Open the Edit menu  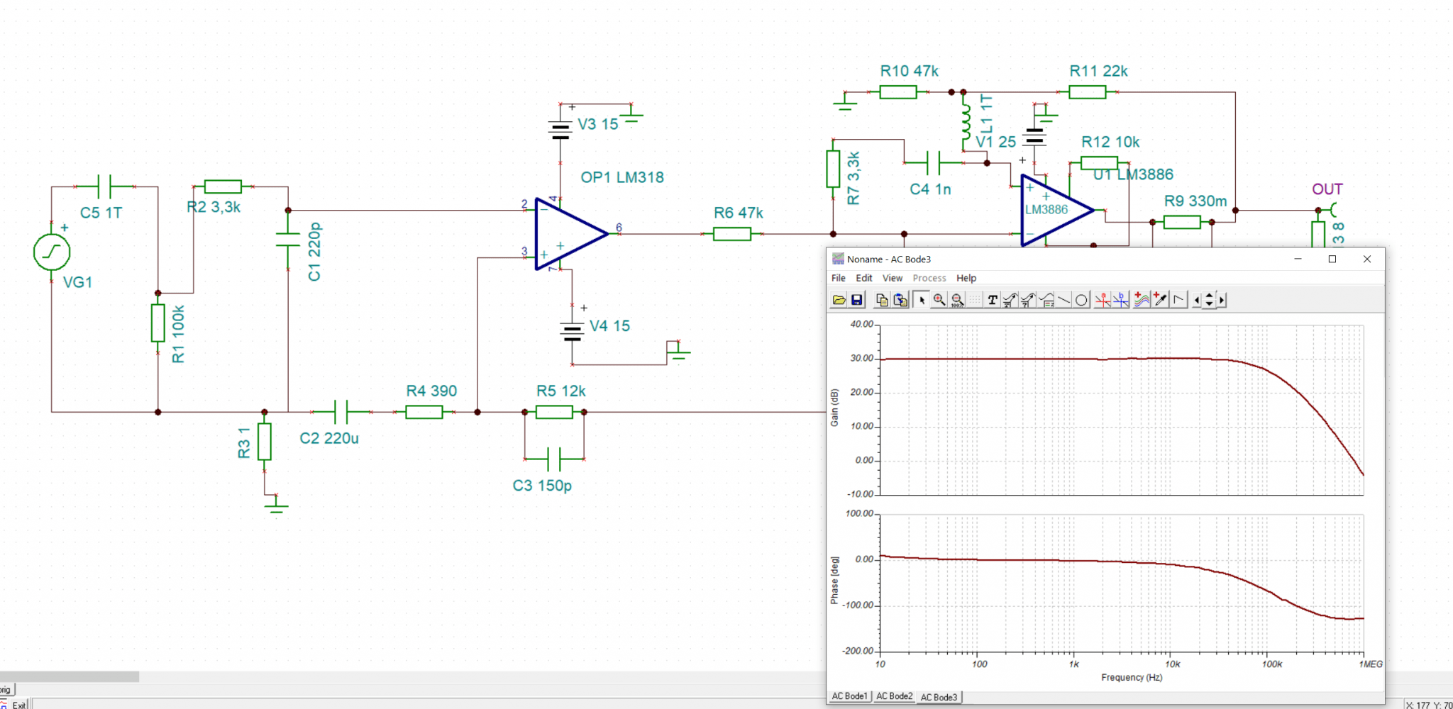coord(863,278)
